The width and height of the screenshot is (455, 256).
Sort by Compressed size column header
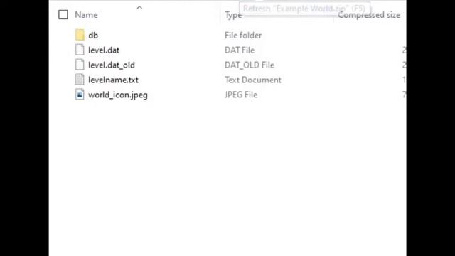click(369, 15)
